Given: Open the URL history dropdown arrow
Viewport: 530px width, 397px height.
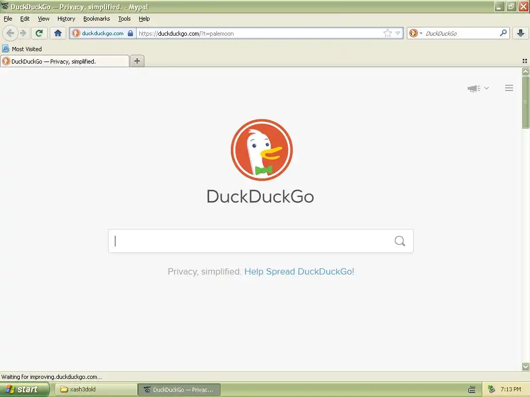Looking at the screenshot, I should pyautogui.click(x=398, y=33).
